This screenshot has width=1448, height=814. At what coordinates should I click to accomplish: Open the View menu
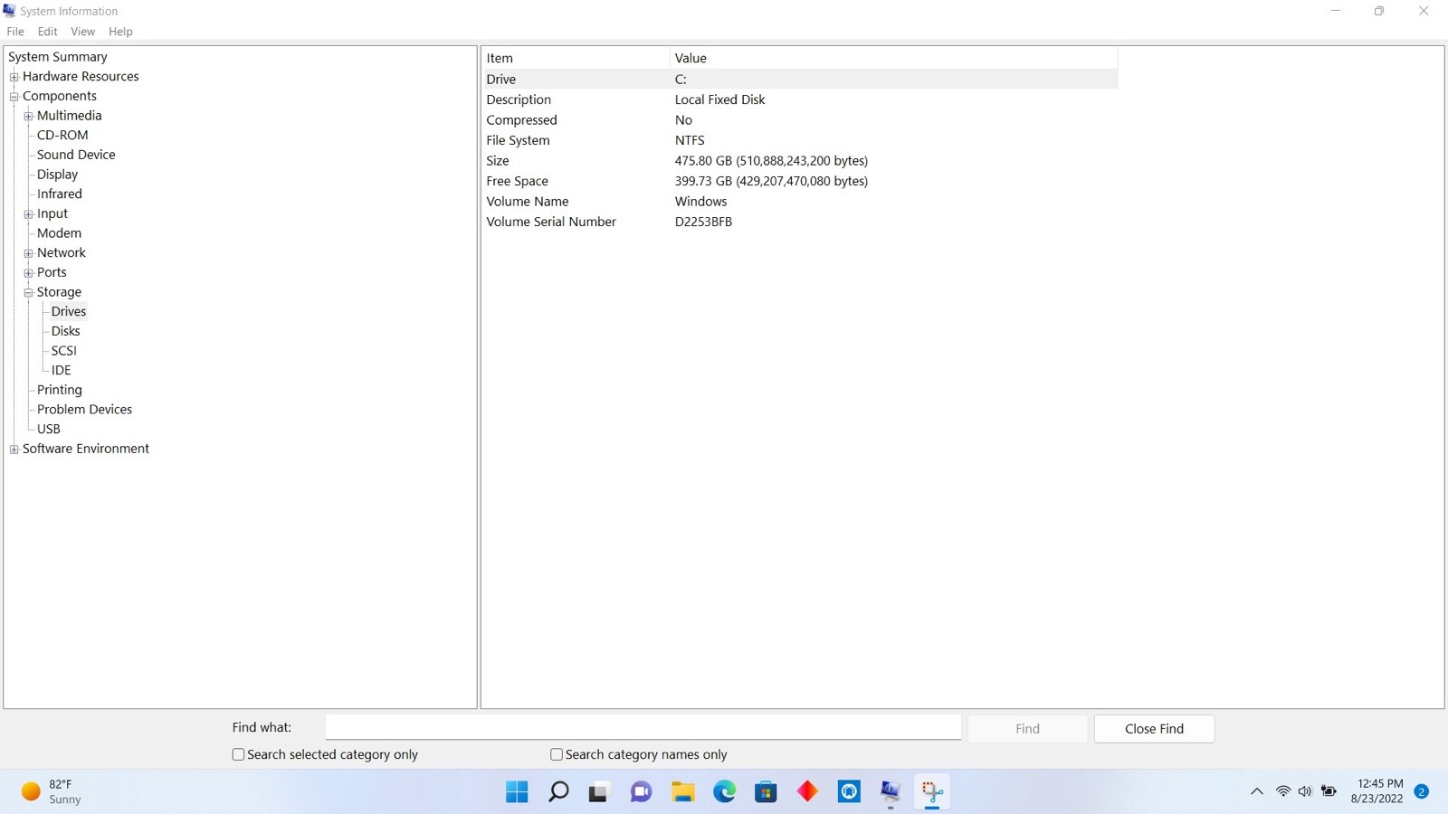(82, 32)
